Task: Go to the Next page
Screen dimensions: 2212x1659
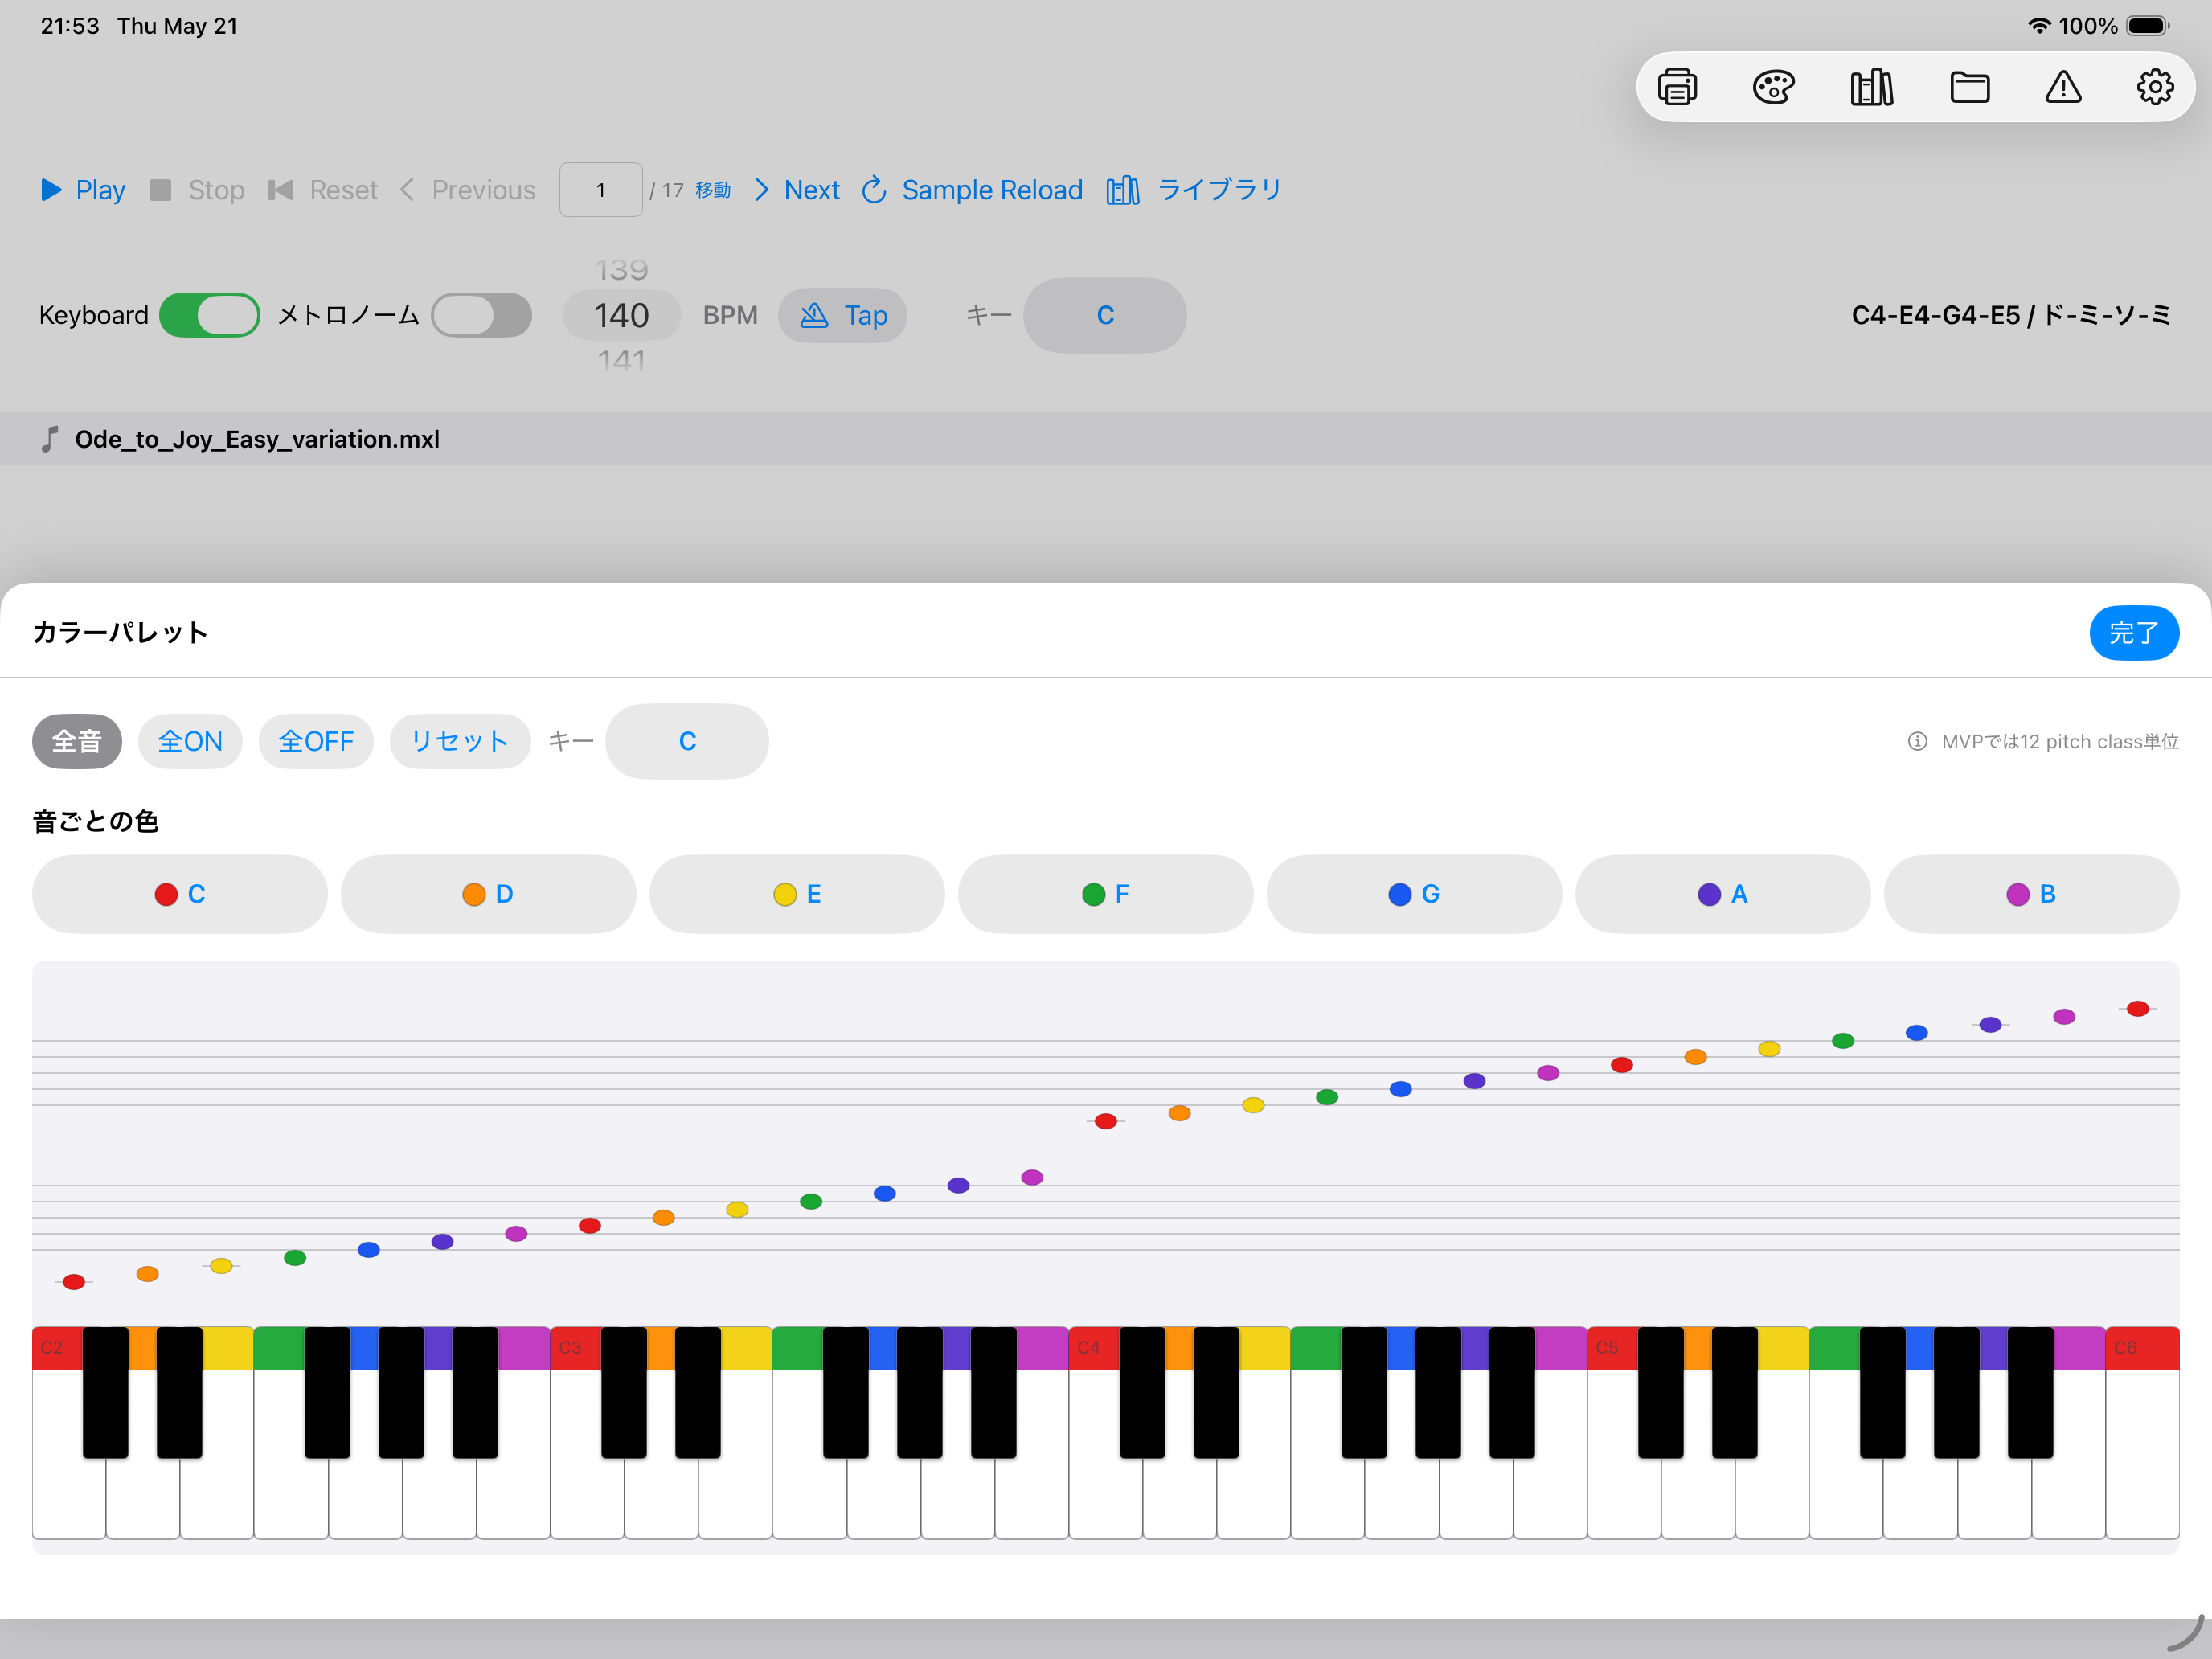Action: pyautogui.click(x=797, y=190)
